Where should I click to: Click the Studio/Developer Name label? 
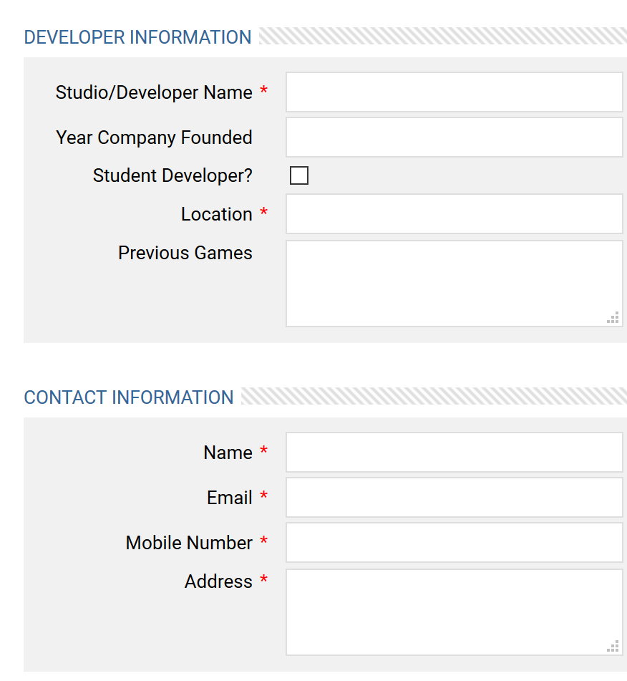coord(154,92)
